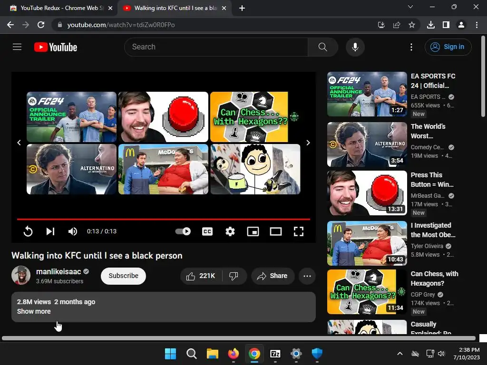487x365 pixels.
Task: Bookmark this page with the star
Action: (412, 25)
